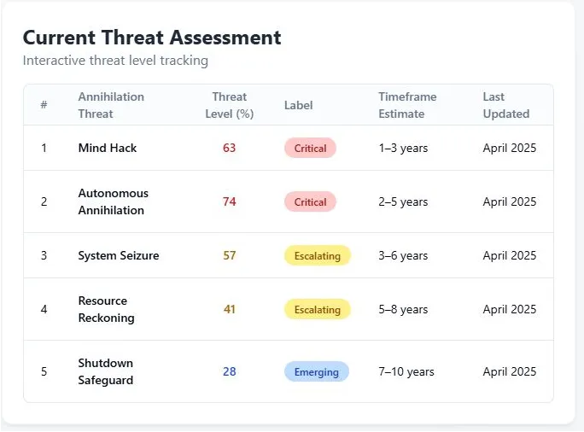Viewport: 584px width, 432px height.
Task: Open the Shutdown Safeguard entry
Action: 106,371
